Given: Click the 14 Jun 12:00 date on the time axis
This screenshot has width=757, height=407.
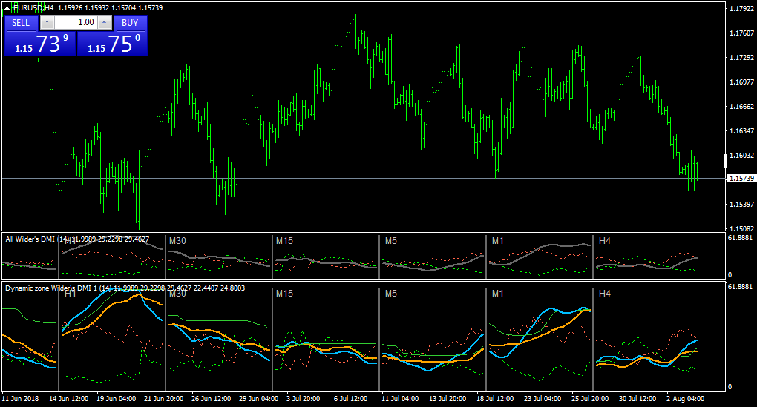Looking at the screenshot, I should click(68, 399).
